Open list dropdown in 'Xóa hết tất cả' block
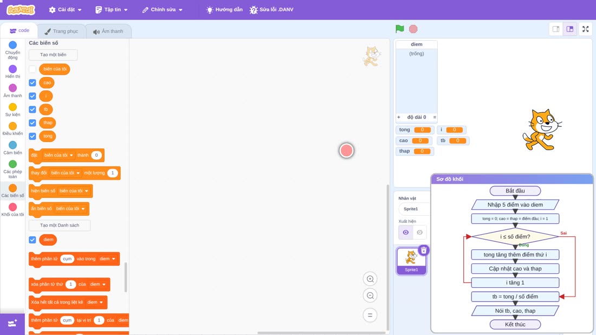Viewport: 596px width, 335px height. tap(95, 302)
